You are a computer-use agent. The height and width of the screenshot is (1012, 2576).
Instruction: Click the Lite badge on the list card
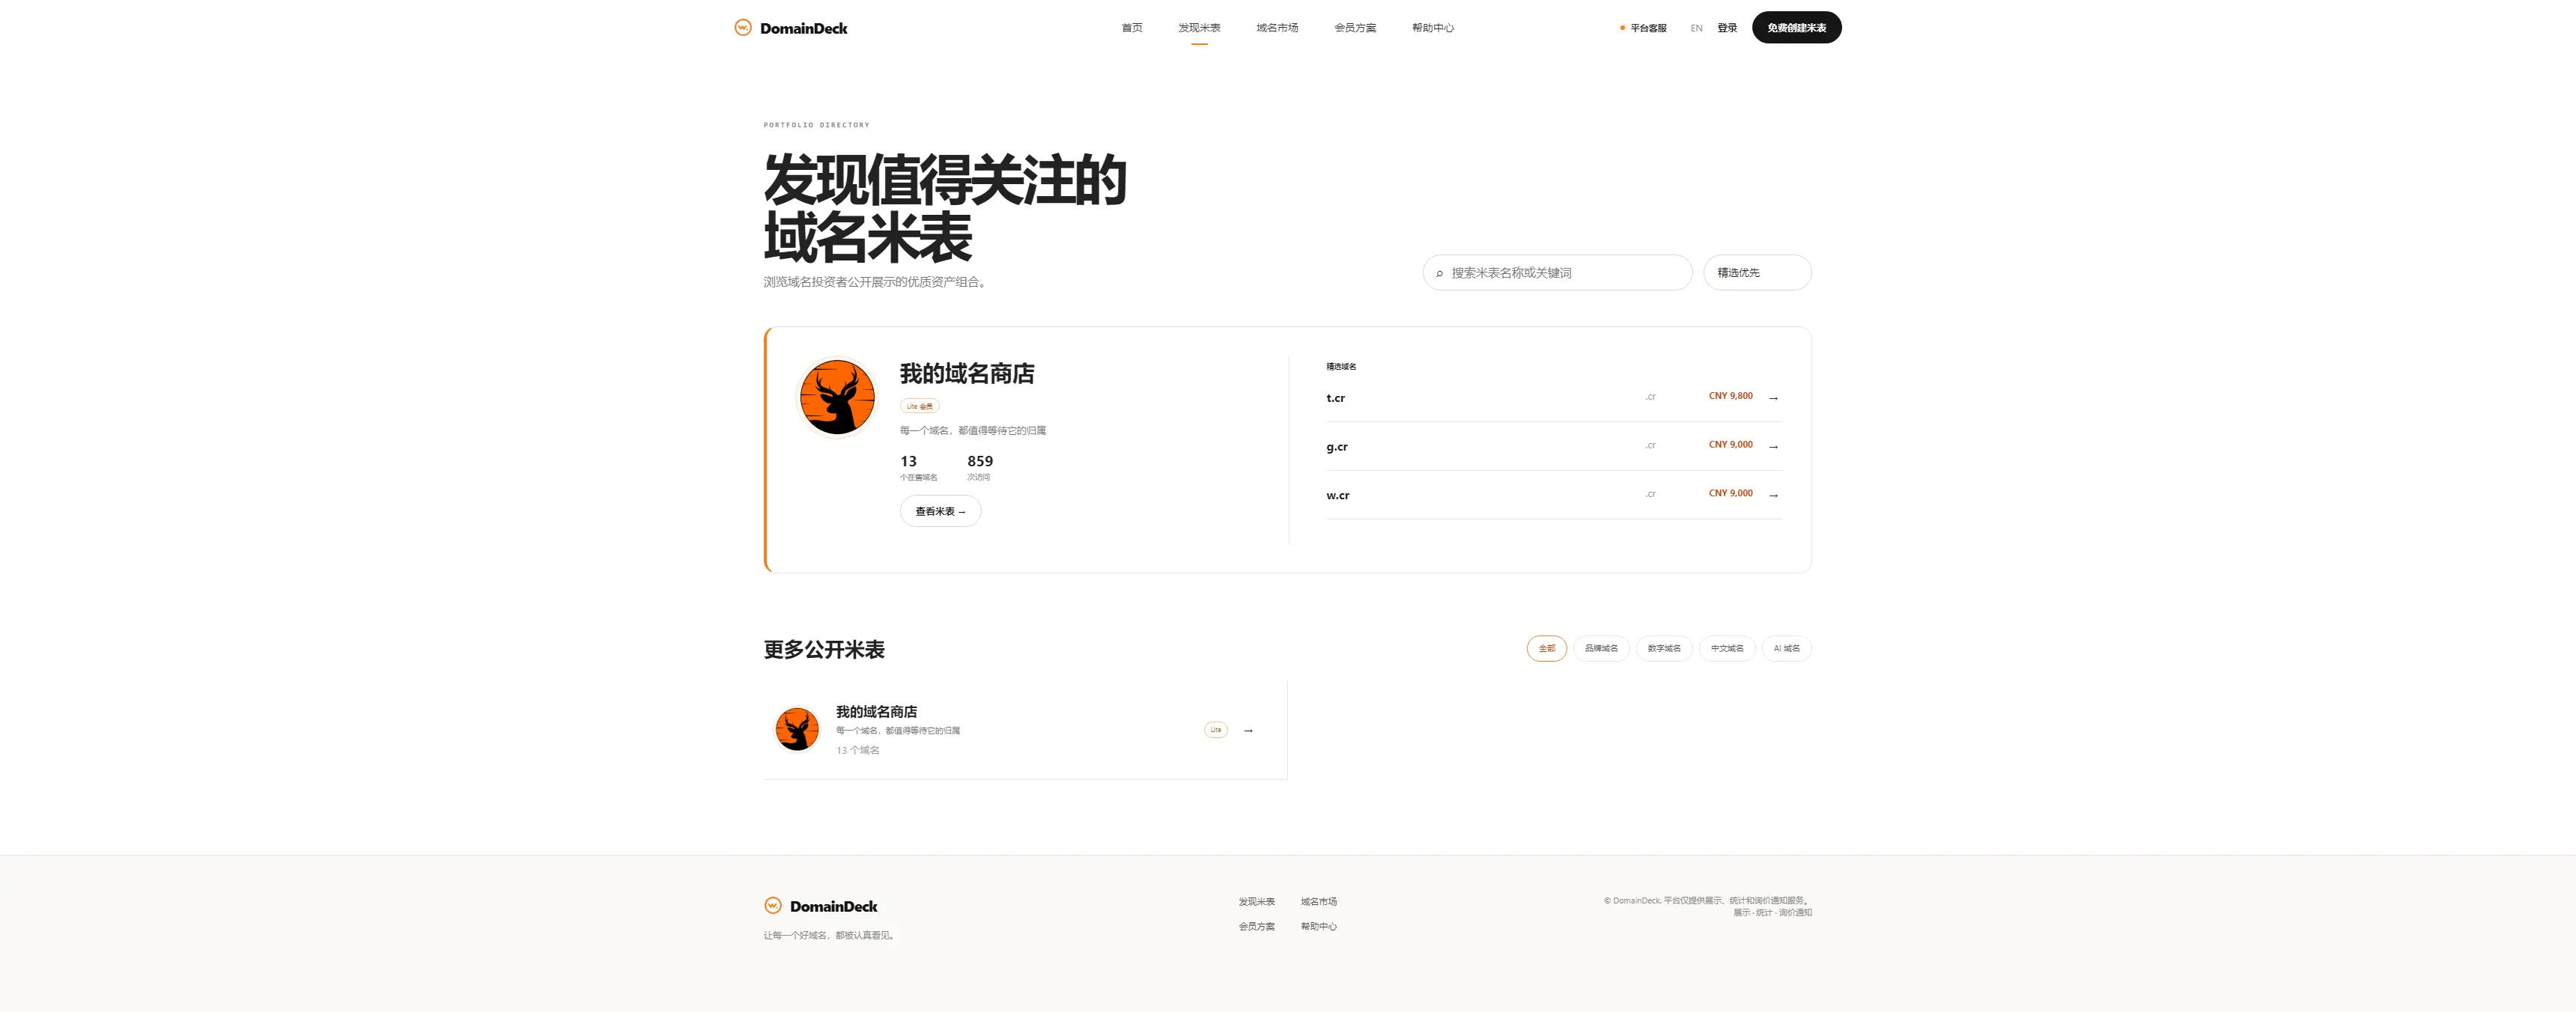(1215, 730)
